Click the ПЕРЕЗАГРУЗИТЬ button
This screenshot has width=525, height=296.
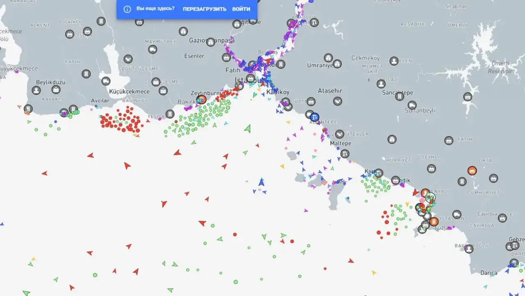pyautogui.click(x=204, y=9)
